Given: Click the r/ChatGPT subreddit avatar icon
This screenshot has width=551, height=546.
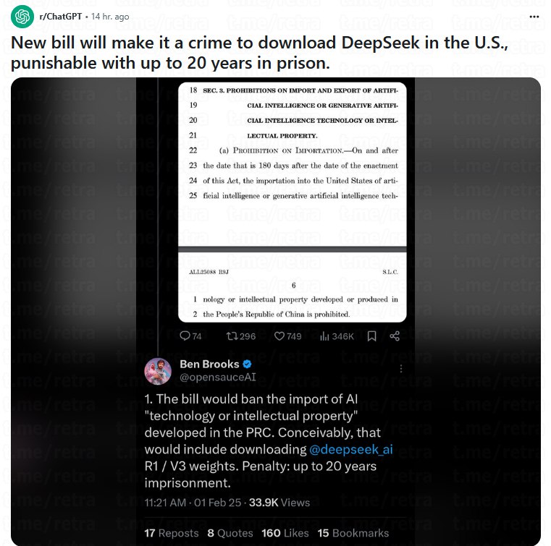Looking at the screenshot, I should pyautogui.click(x=22, y=17).
